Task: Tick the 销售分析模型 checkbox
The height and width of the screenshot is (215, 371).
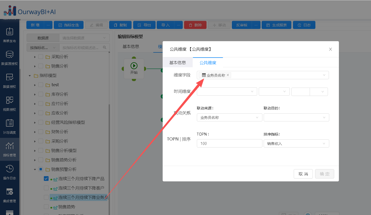Action: click(41, 150)
